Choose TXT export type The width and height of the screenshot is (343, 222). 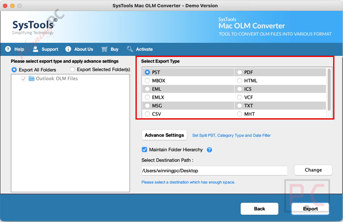[x=240, y=105]
